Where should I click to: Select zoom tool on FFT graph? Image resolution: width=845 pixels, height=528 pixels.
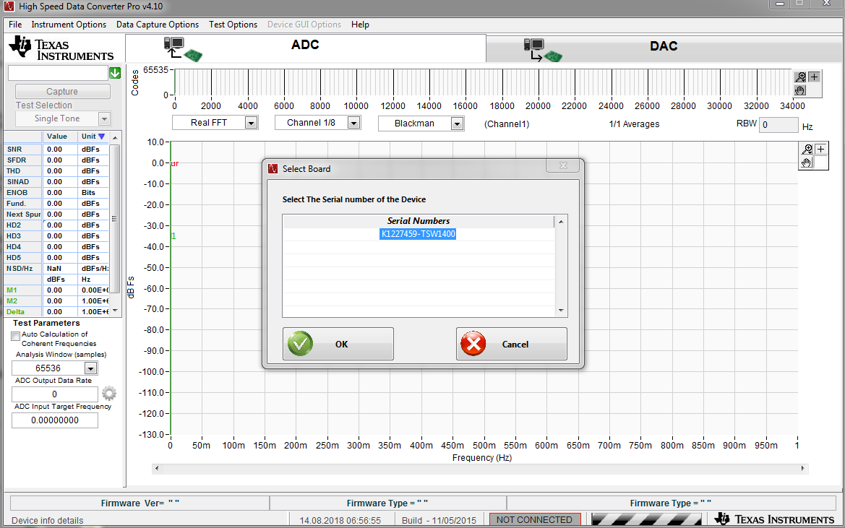[807, 149]
